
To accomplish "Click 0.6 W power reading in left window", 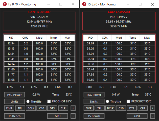I will point(36,95).
